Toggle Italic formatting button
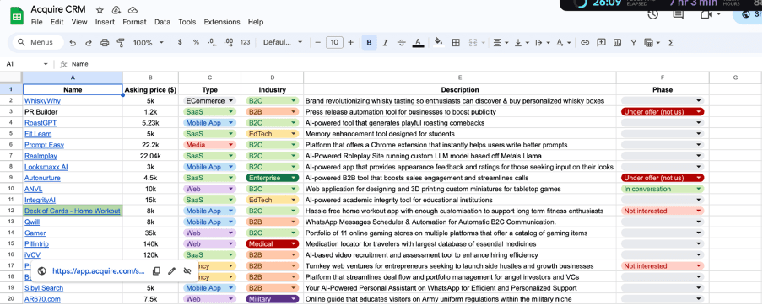Viewport: 763px width, 305px height. 386,43
